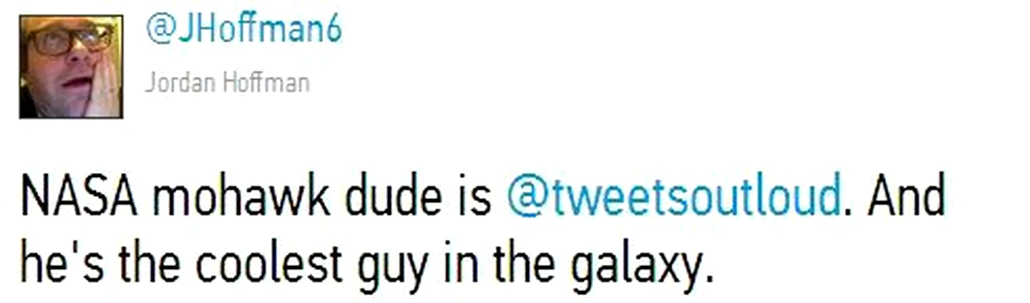This screenshot has height=303, width=1030.
Task: Click Jordan Hoffman's profile picture
Action: (71, 67)
